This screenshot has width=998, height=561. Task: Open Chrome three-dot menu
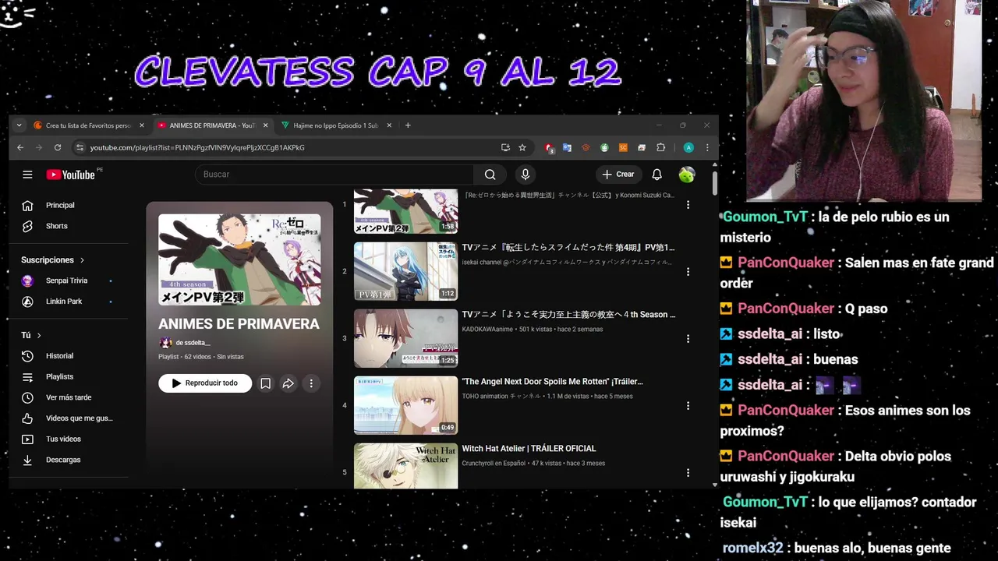707,147
